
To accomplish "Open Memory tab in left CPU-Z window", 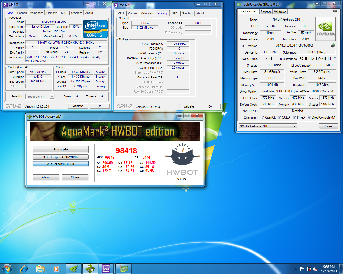I will [51, 13].
